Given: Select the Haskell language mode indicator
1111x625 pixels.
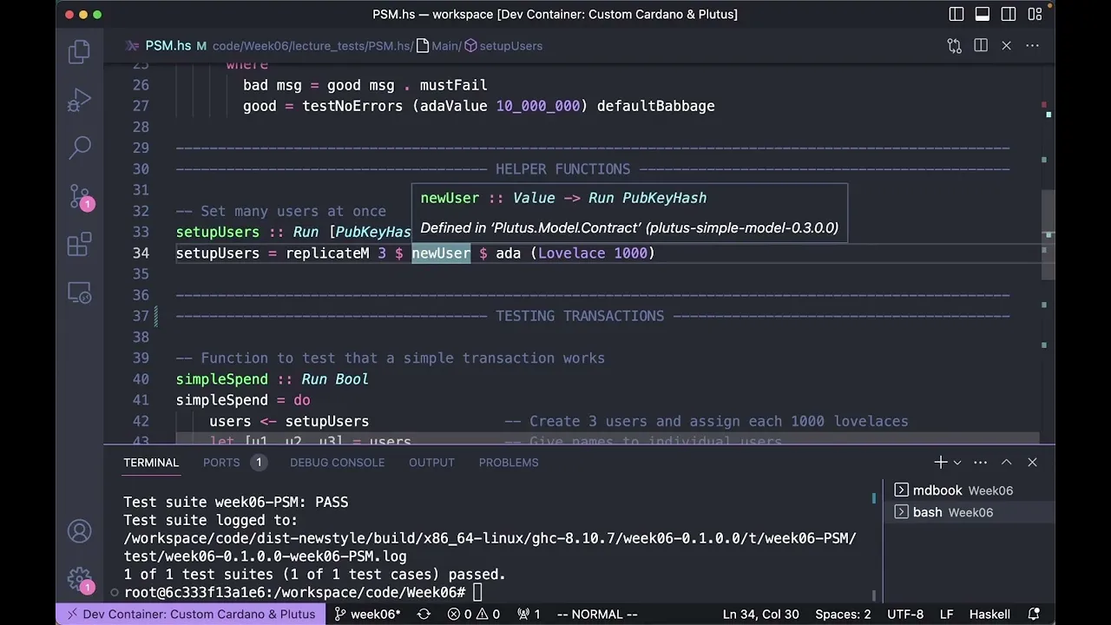Looking at the screenshot, I should [x=989, y=614].
